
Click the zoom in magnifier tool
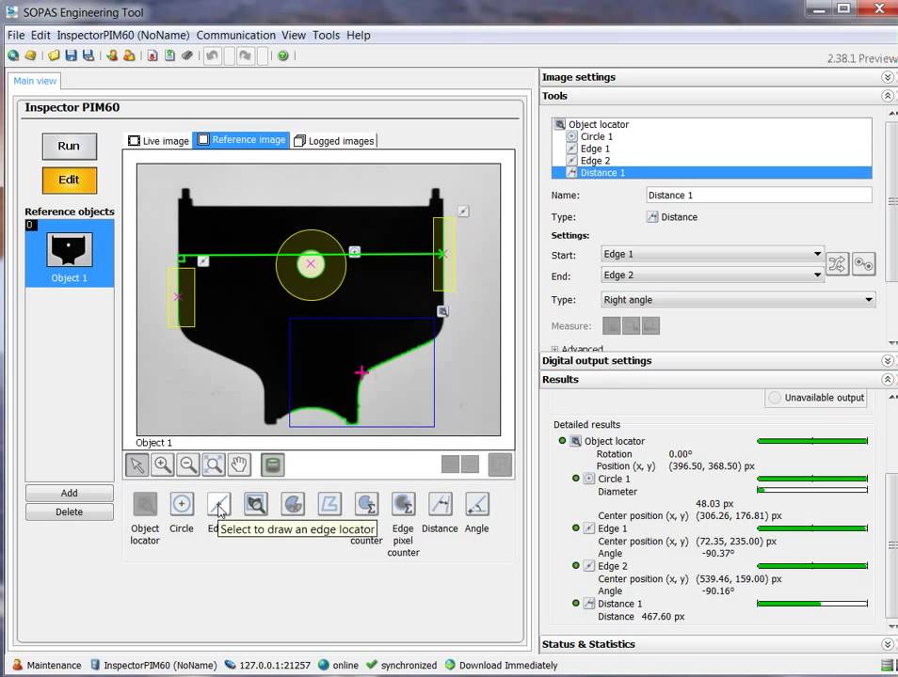point(163,464)
